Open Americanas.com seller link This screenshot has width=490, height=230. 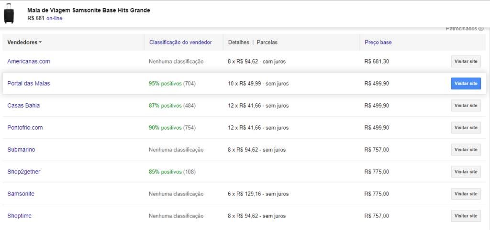point(28,62)
